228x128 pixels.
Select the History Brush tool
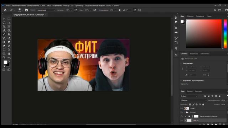pos(4,38)
